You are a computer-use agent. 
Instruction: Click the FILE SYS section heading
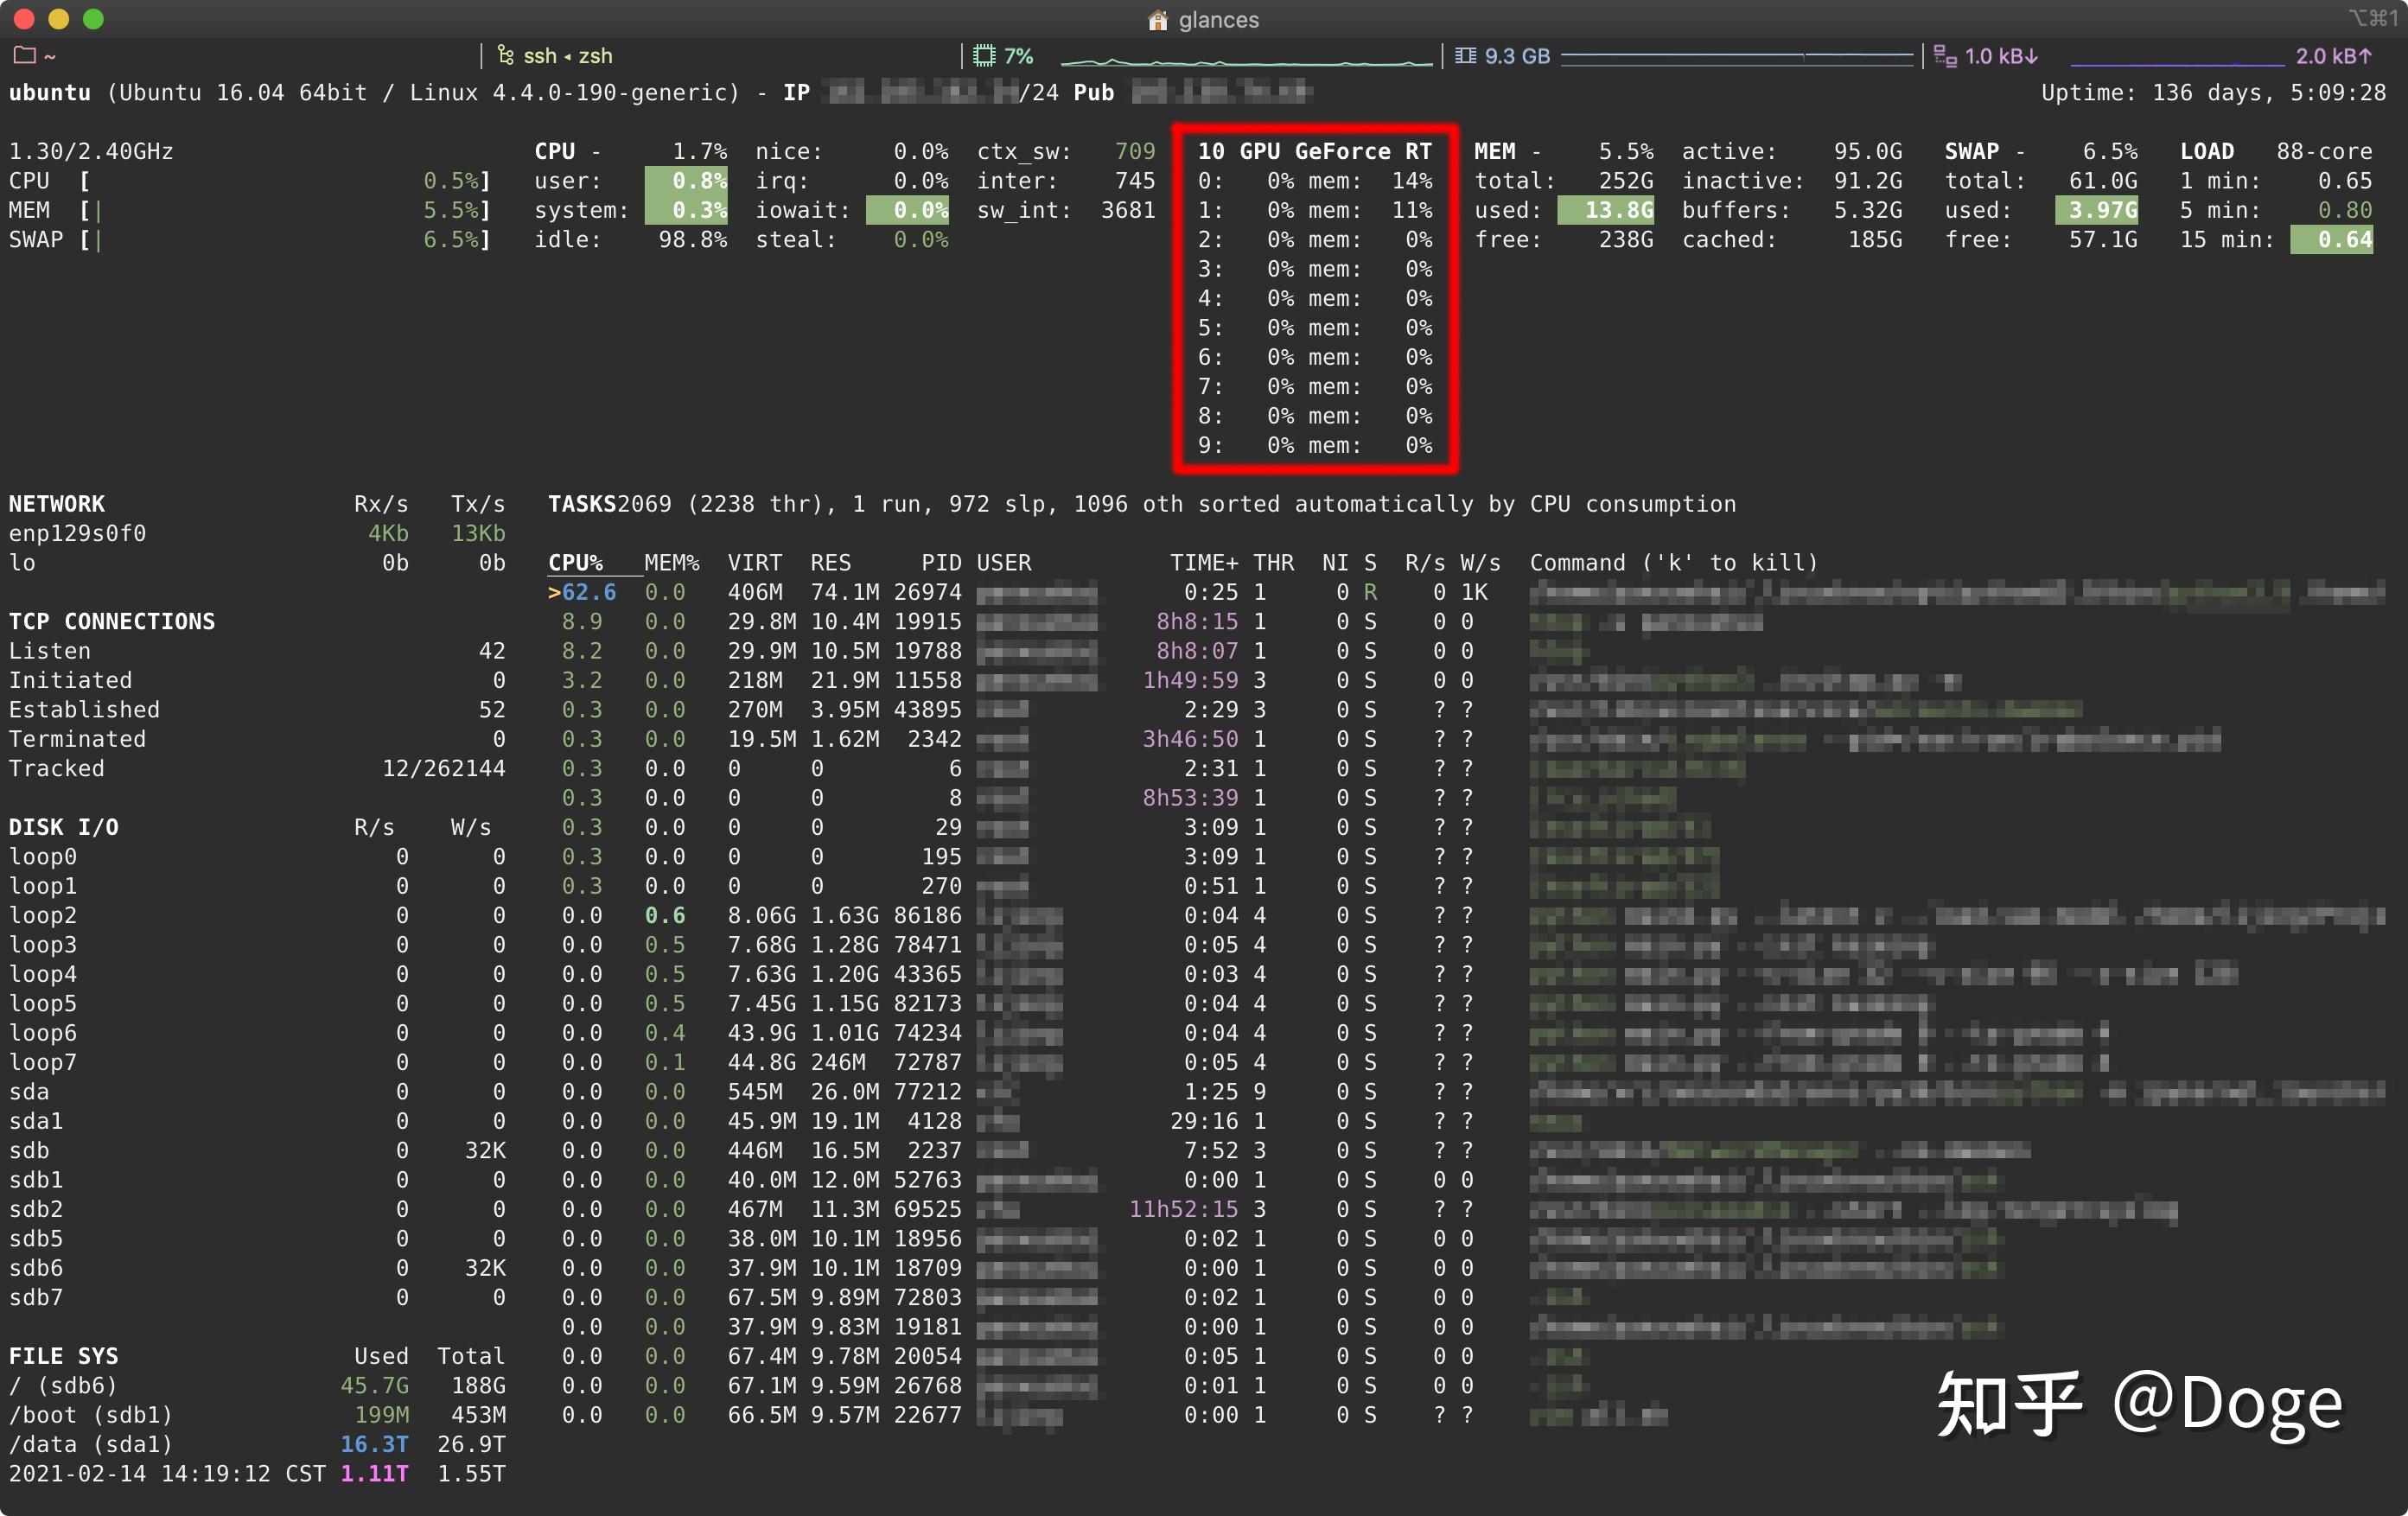tap(64, 1356)
